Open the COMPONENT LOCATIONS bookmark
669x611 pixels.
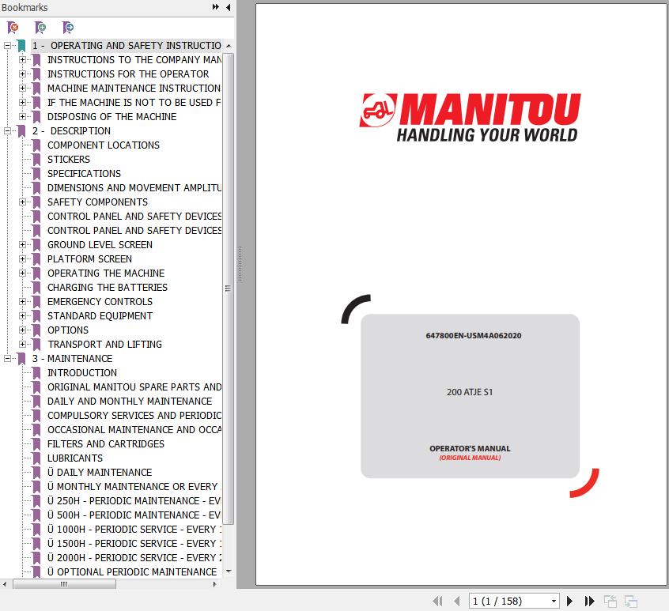pyautogui.click(x=104, y=145)
